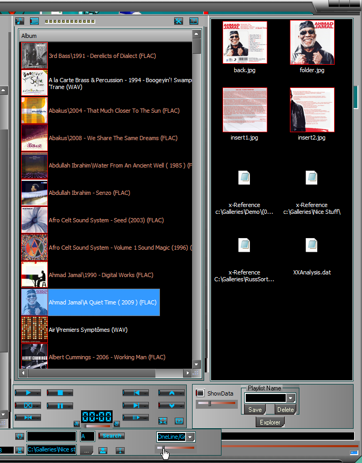
Task: Select x-Reference c:\Galleries\Nice Stuff file
Action: pyautogui.click(x=312, y=192)
